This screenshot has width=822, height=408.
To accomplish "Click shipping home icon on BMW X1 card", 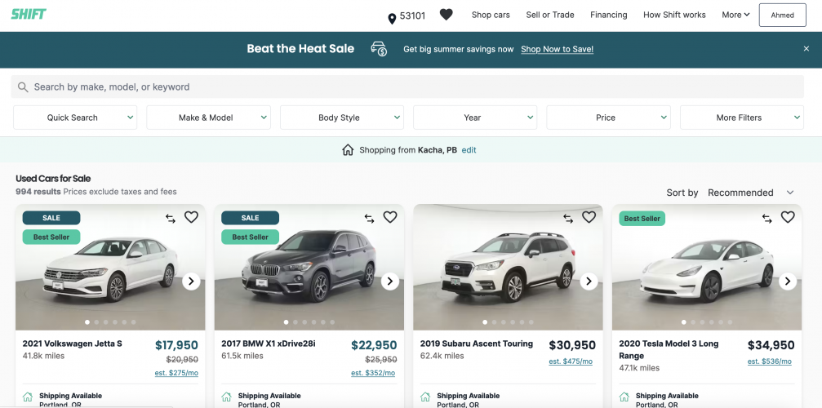I will pyautogui.click(x=226, y=397).
